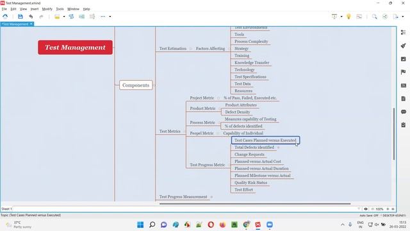The width and height of the screenshot is (410, 231).
Task: Click the Gantt chart icon in toolbar
Action: (359, 17)
